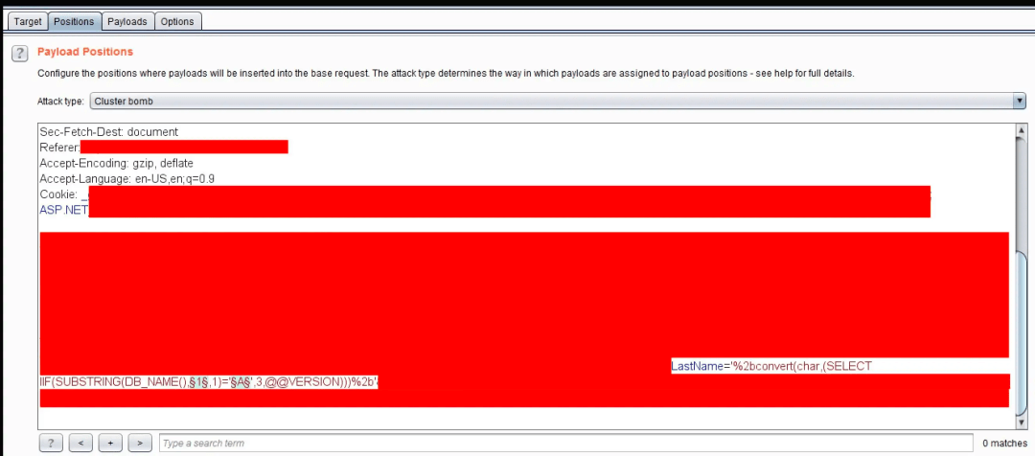Click the vertical scrollbar thumb

(x=1022, y=330)
